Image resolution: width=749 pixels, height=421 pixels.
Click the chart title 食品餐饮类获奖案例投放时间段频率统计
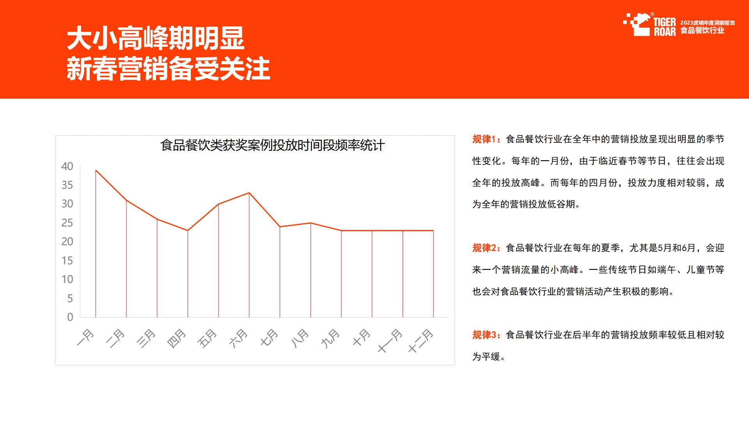pyautogui.click(x=272, y=145)
